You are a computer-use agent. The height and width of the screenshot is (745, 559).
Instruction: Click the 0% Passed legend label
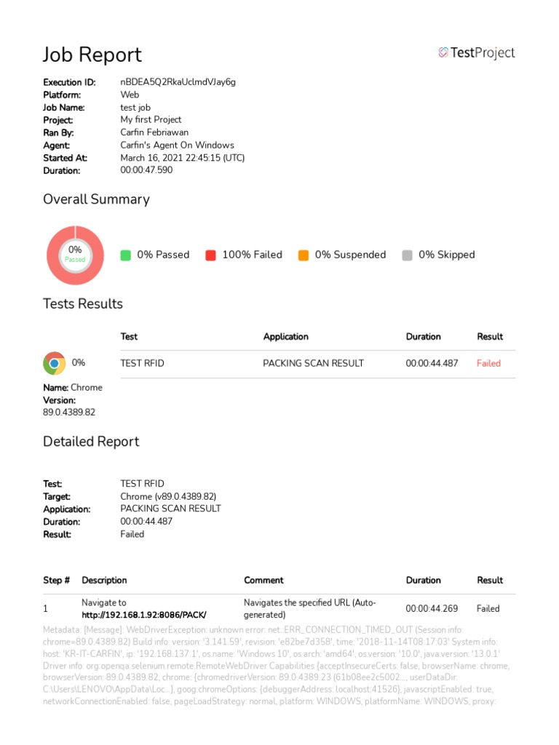pyautogui.click(x=163, y=255)
